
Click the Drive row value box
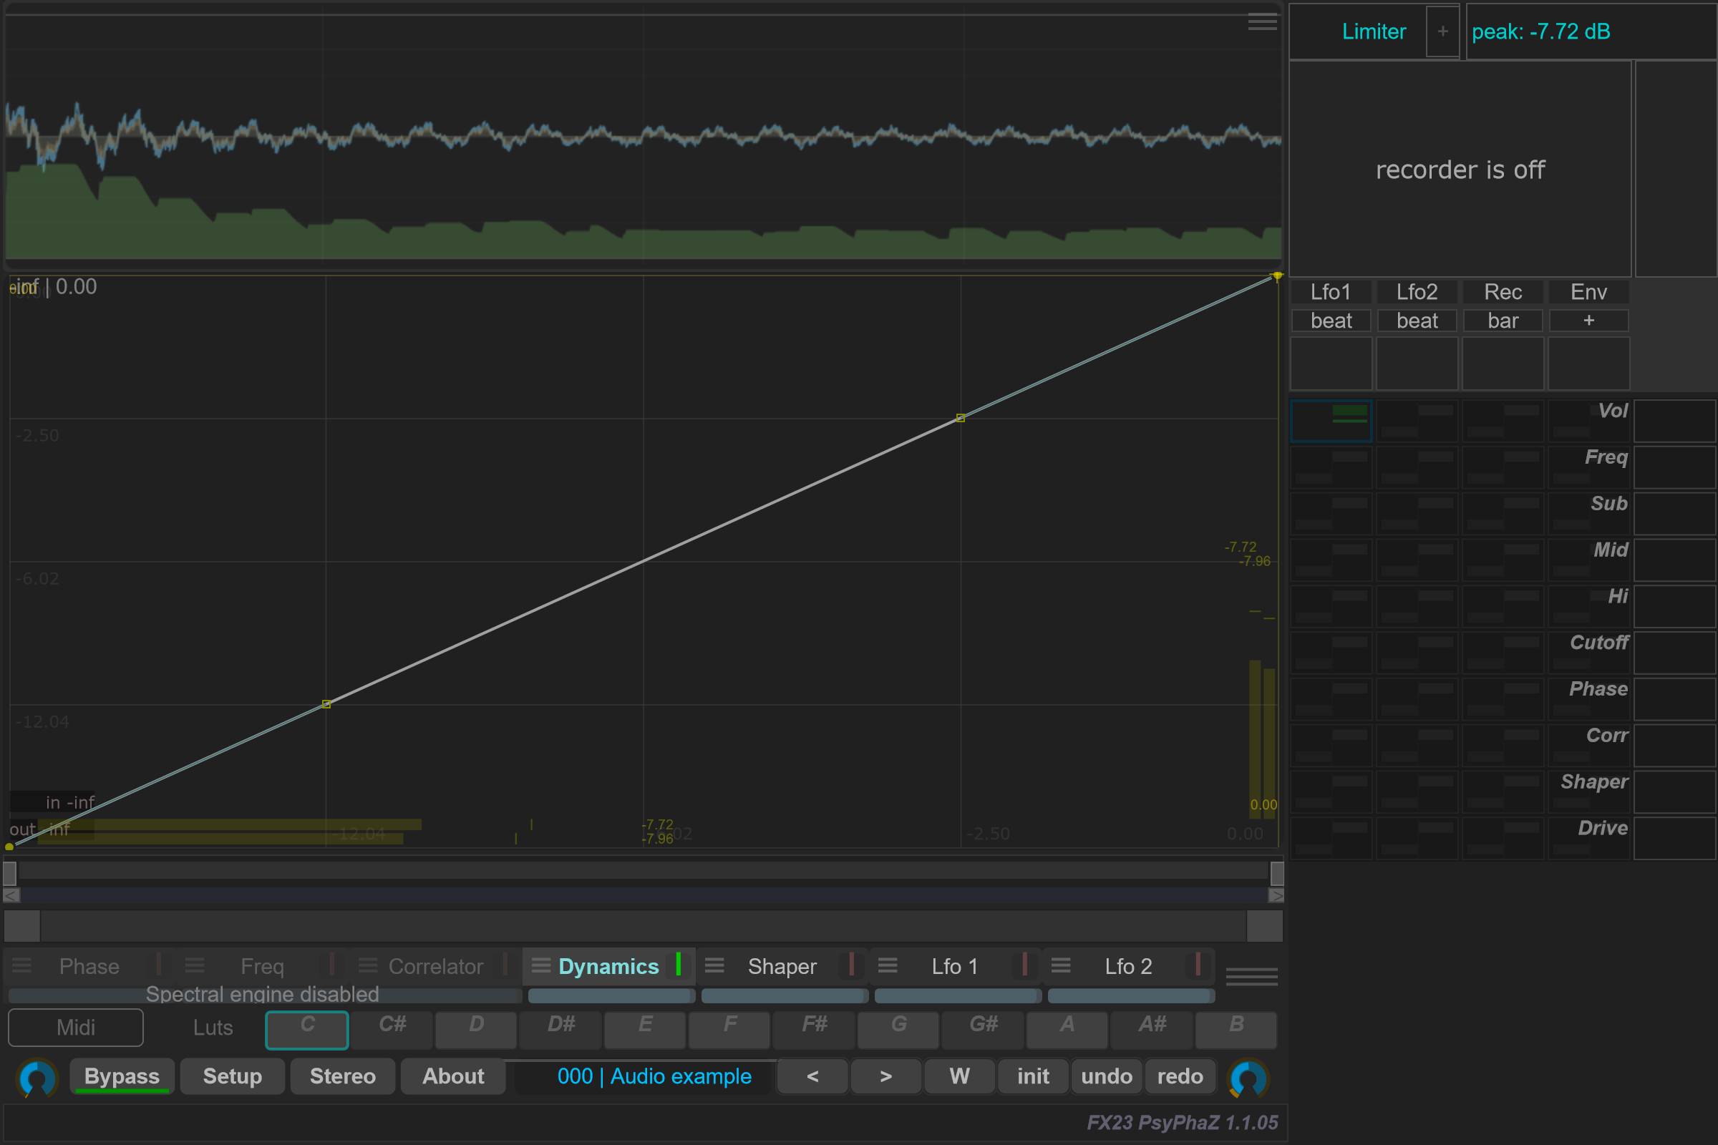[1675, 837]
